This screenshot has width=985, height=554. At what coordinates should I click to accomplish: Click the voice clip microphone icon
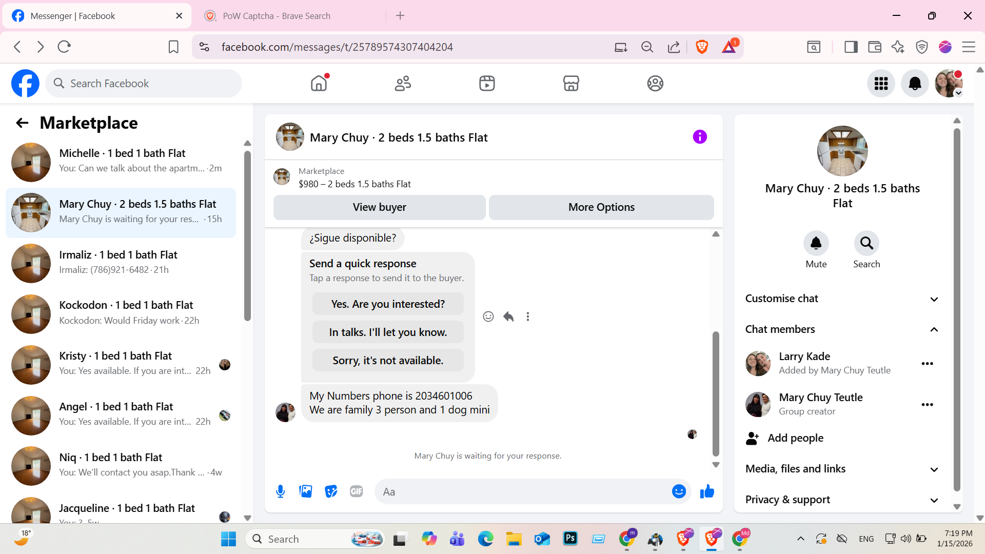[x=280, y=491]
